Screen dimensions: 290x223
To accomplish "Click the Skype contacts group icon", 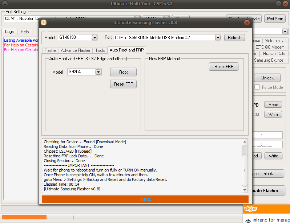I will pos(248,220).
